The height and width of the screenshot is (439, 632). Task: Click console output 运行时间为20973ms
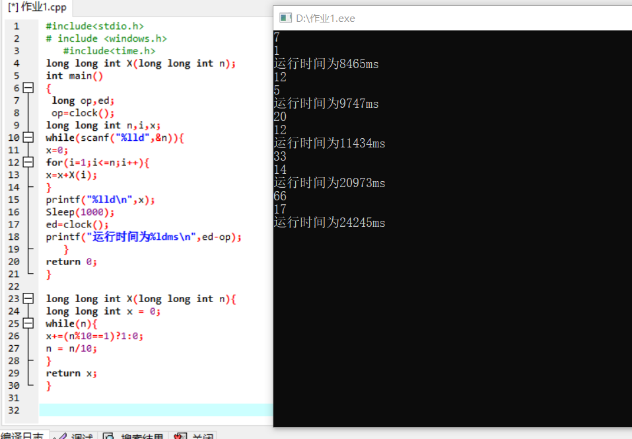pyautogui.click(x=330, y=182)
